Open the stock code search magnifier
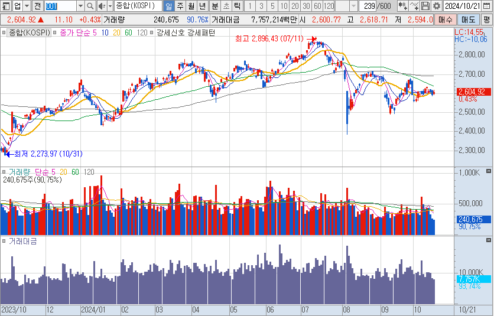The width and height of the screenshot is (494, 316). point(90,6)
